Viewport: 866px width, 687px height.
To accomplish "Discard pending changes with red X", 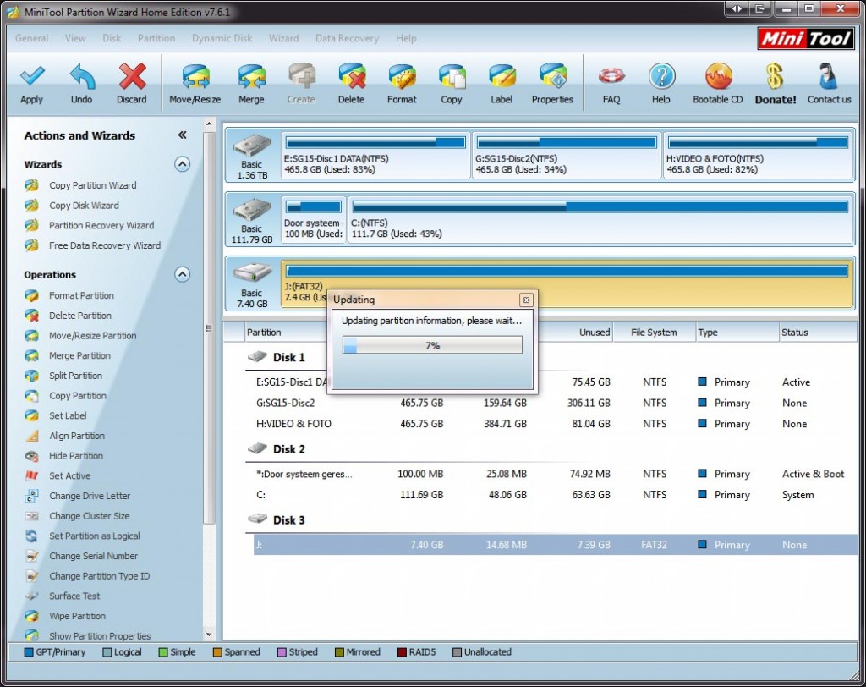I will pos(132,76).
